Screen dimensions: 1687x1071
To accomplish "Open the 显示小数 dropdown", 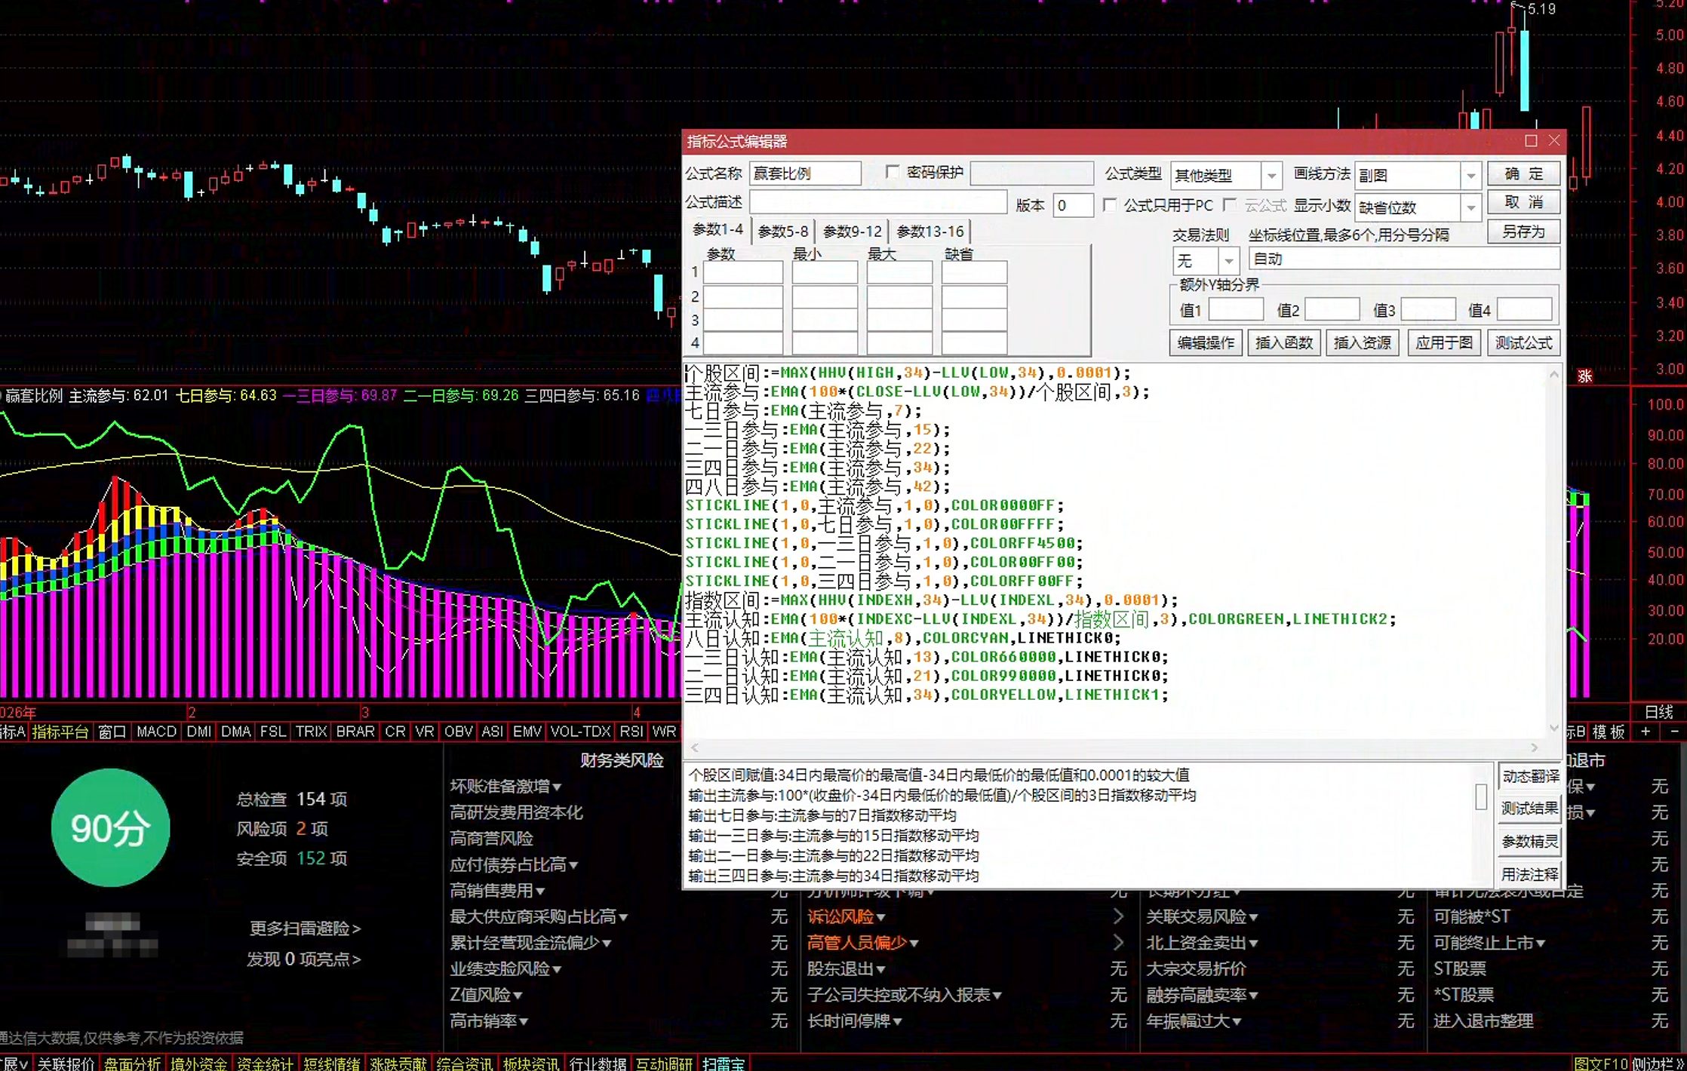I will 1470,207.
